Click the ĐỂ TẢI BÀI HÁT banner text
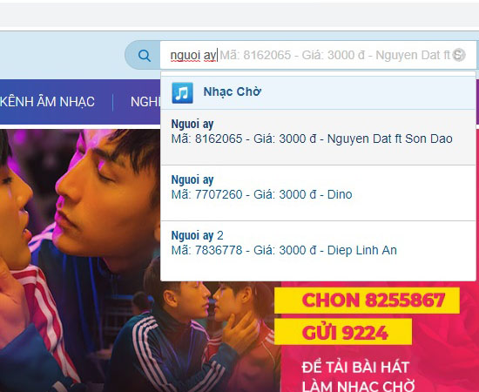The width and height of the screenshot is (479, 392). coord(355,368)
